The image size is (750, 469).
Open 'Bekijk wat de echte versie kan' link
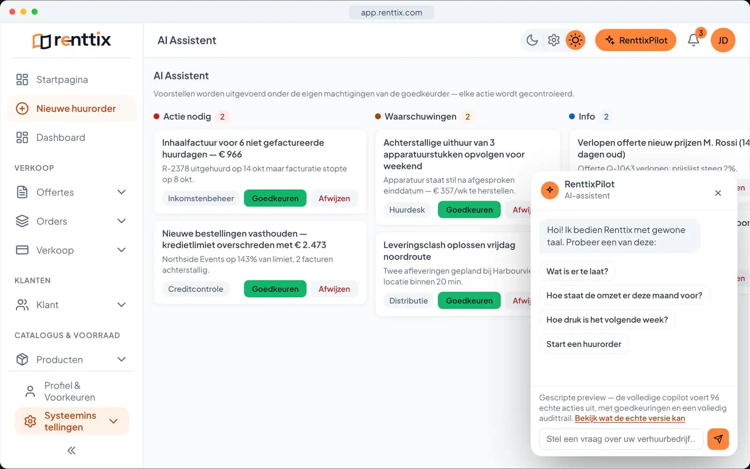(x=630, y=418)
